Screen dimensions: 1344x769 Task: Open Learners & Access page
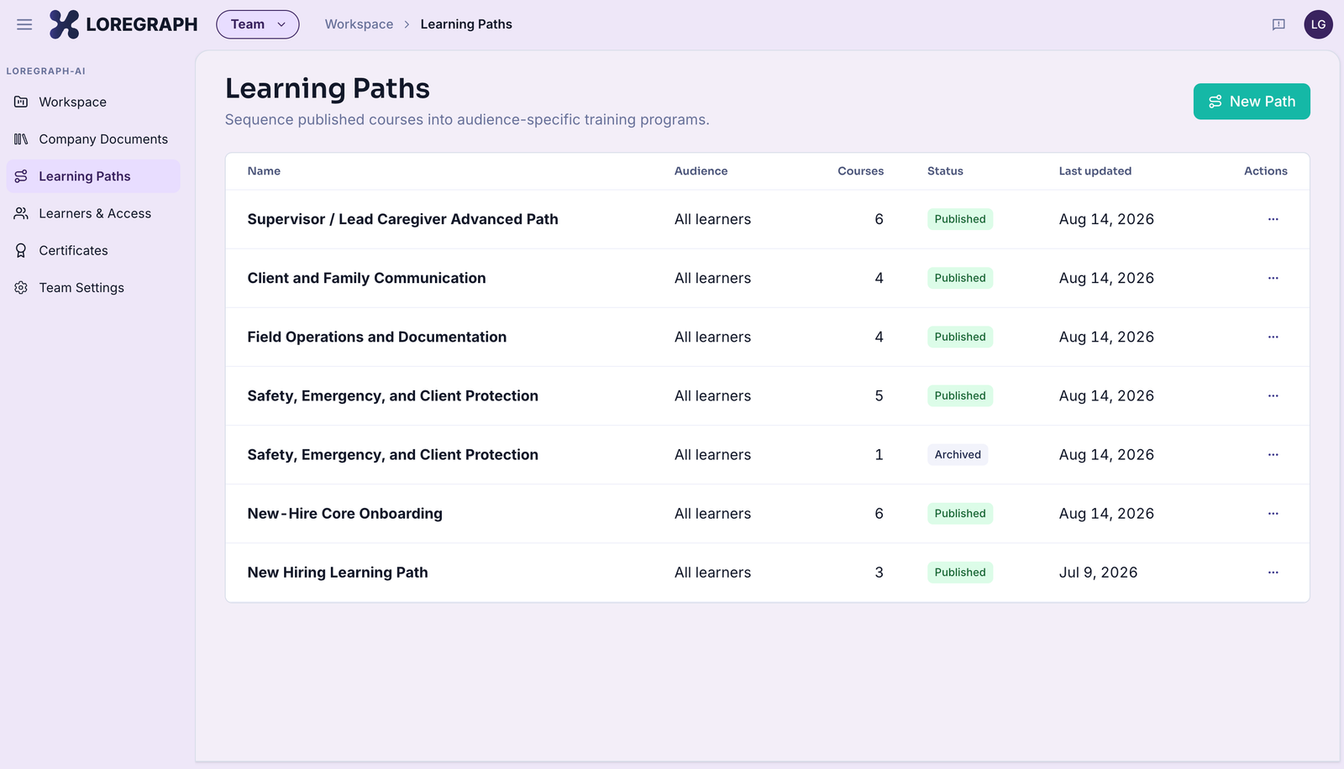pyautogui.click(x=93, y=213)
